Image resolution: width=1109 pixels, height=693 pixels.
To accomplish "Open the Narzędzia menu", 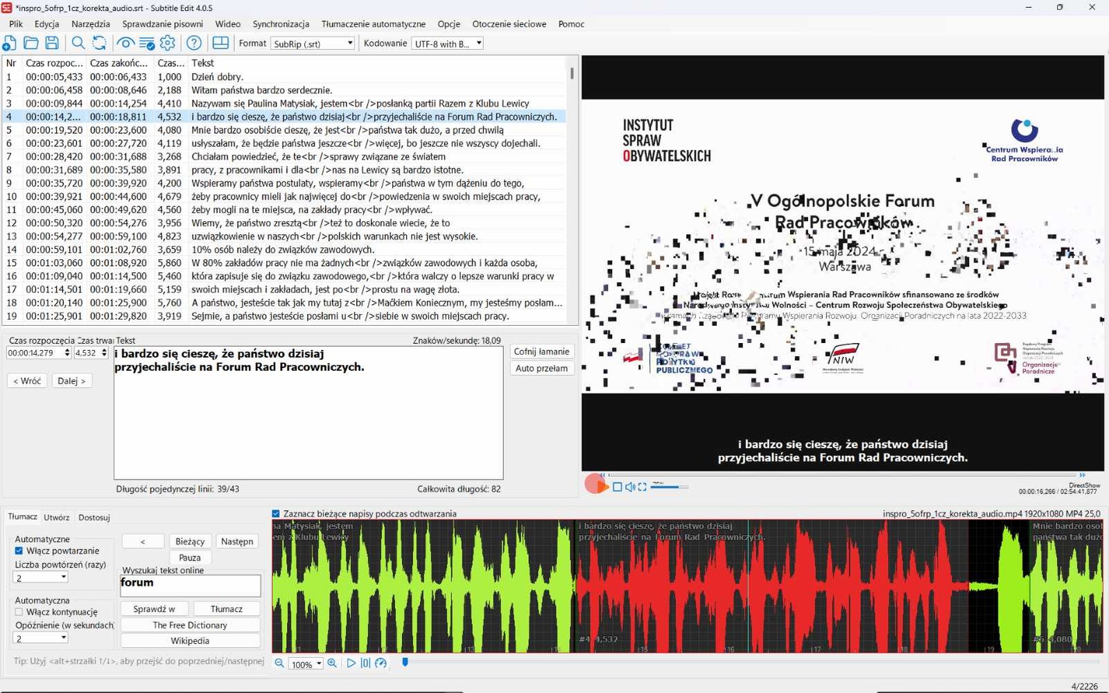I will pyautogui.click(x=90, y=24).
